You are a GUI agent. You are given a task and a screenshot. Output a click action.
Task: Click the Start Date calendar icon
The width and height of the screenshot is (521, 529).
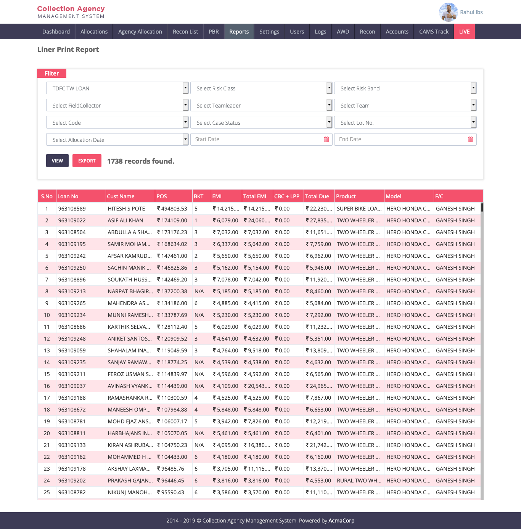coord(326,140)
